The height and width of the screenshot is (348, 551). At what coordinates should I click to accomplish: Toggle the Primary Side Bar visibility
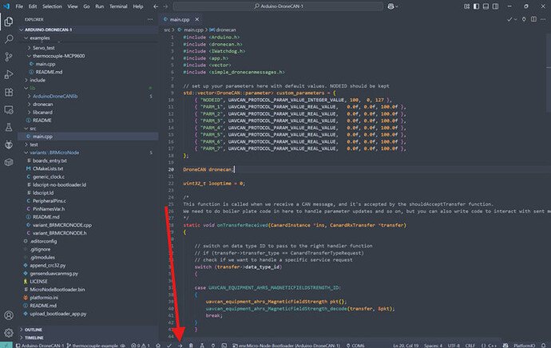pyautogui.click(x=476, y=6)
